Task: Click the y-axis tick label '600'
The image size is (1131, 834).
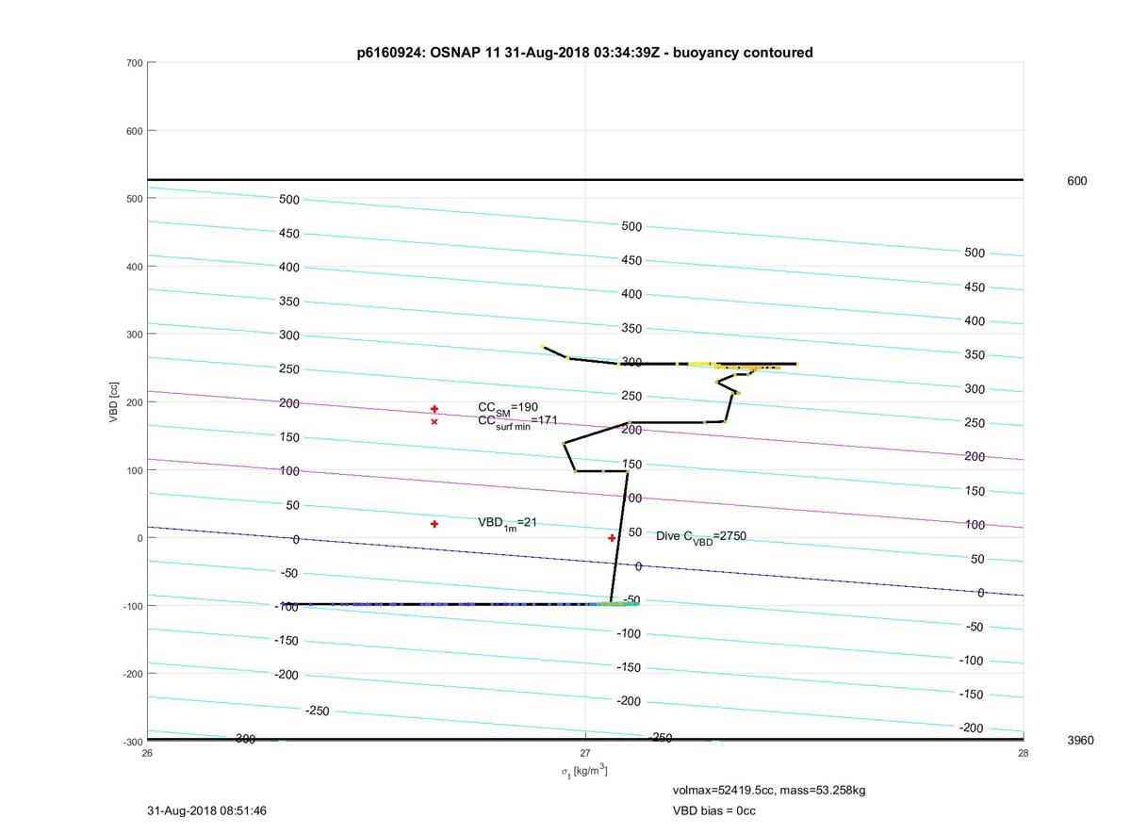Action: 134,131
